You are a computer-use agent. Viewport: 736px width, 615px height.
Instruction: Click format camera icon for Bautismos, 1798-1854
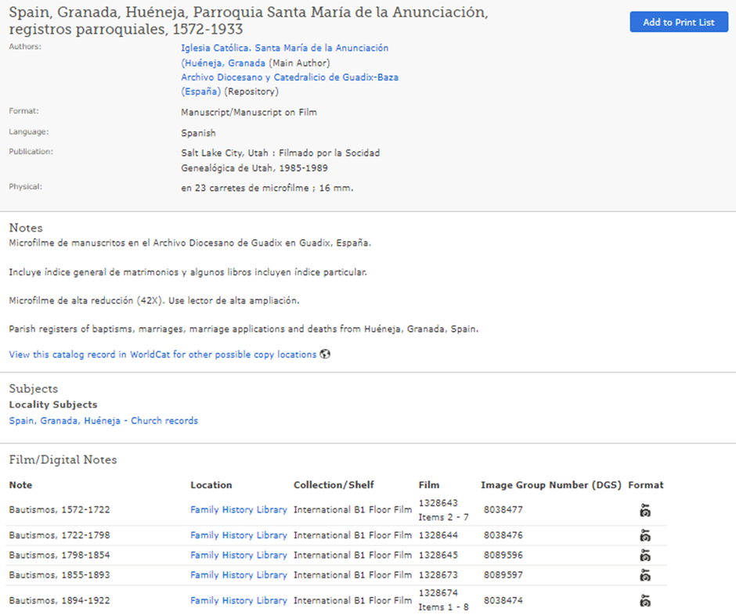[644, 556]
